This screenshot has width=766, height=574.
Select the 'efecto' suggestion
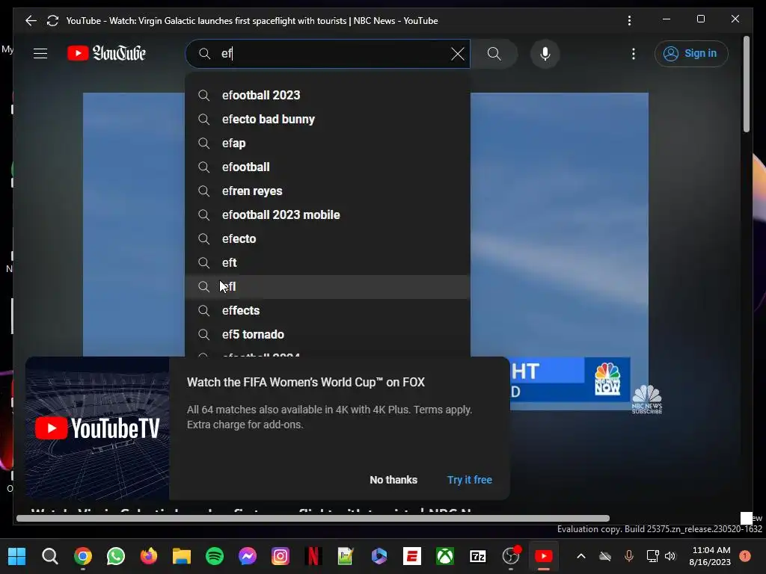[328, 238]
